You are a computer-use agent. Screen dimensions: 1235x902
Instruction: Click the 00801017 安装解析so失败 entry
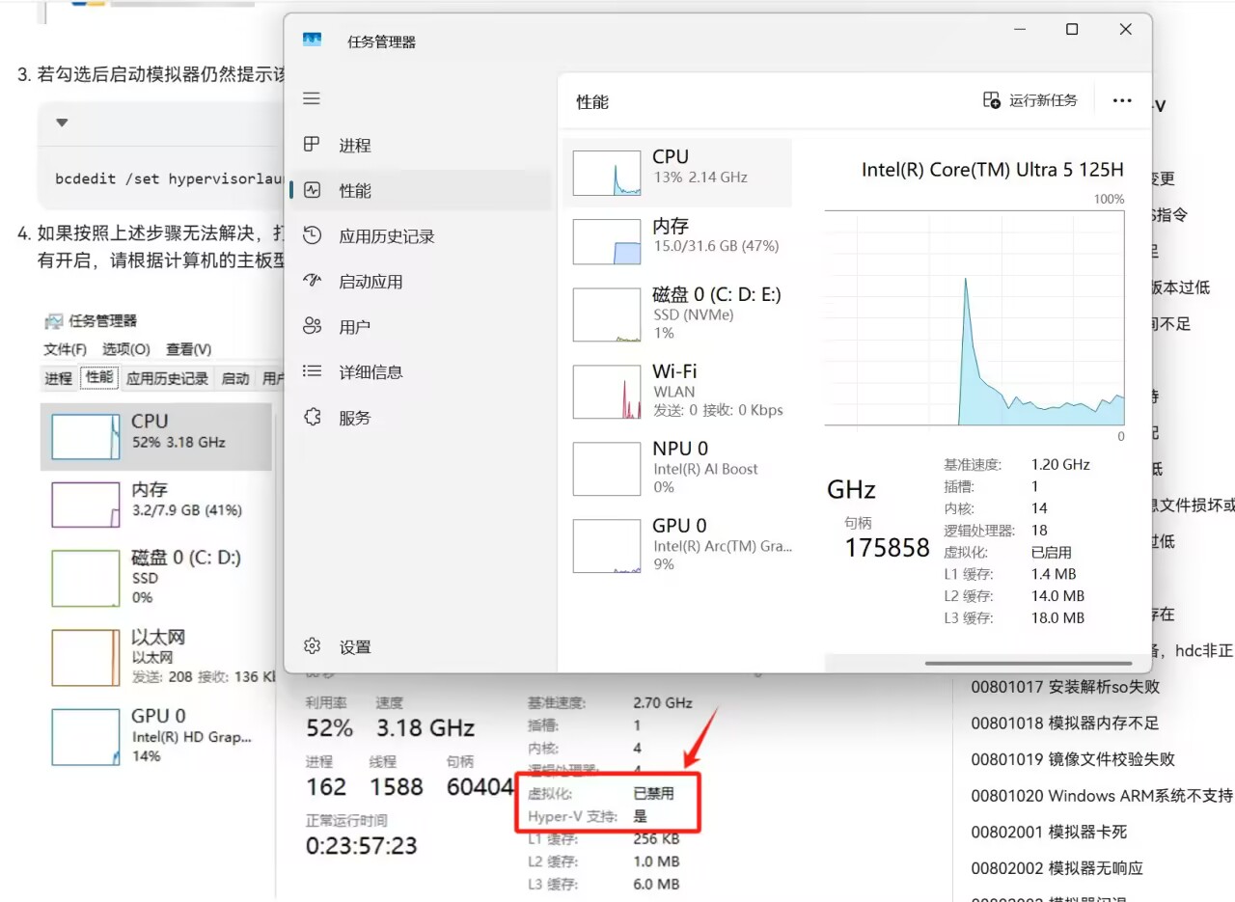pyautogui.click(x=1065, y=687)
